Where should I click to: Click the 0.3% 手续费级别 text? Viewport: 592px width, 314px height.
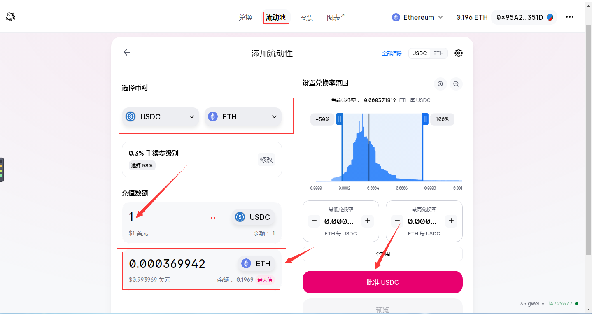[154, 153]
